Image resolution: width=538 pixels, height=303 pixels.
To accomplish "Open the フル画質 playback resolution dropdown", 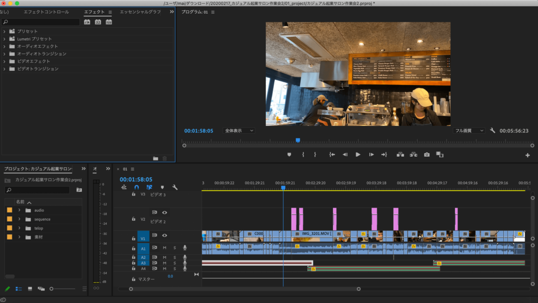I will (x=469, y=131).
